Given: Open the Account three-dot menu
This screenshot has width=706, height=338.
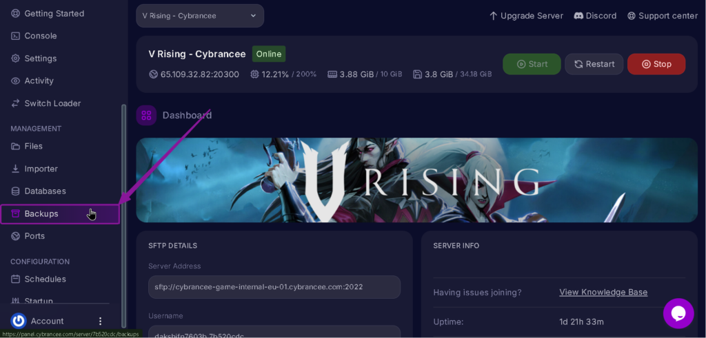Looking at the screenshot, I should pyautogui.click(x=101, y=321).
